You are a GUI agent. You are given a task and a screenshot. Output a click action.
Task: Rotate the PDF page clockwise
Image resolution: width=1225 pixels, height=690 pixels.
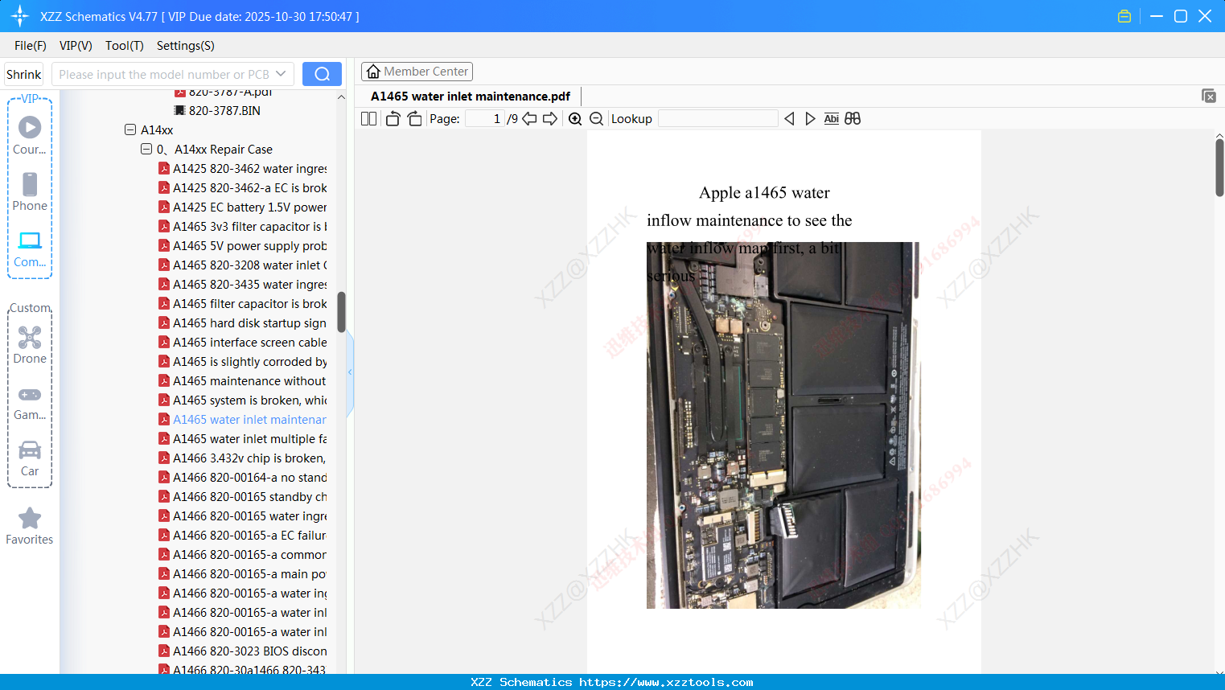pos(414,119)
